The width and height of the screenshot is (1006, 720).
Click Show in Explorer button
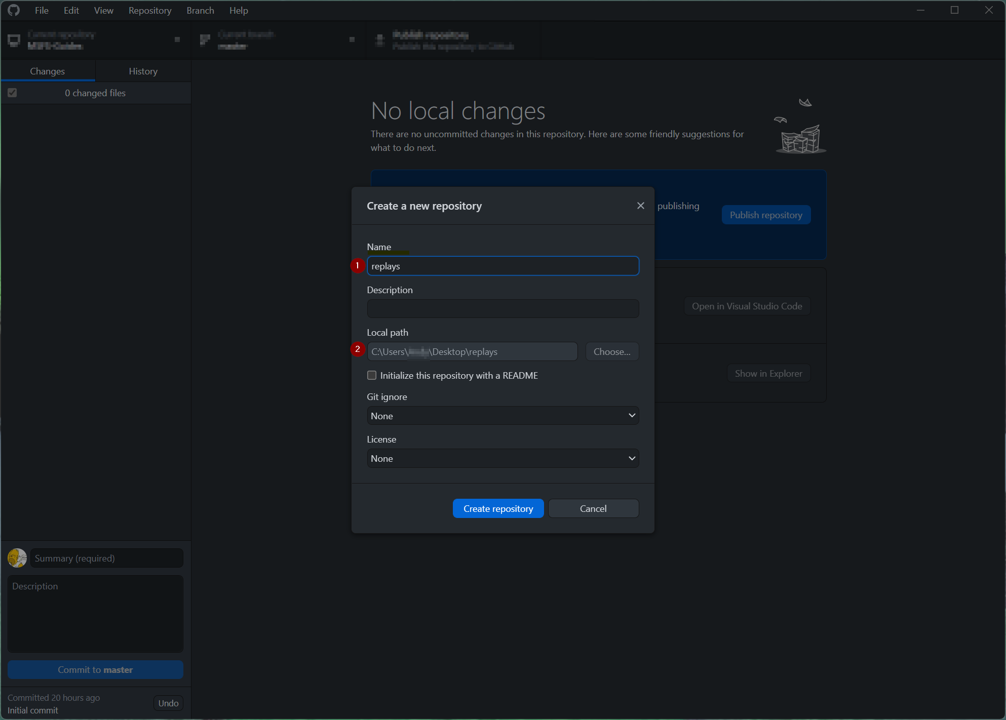click(x=768, y=373)
